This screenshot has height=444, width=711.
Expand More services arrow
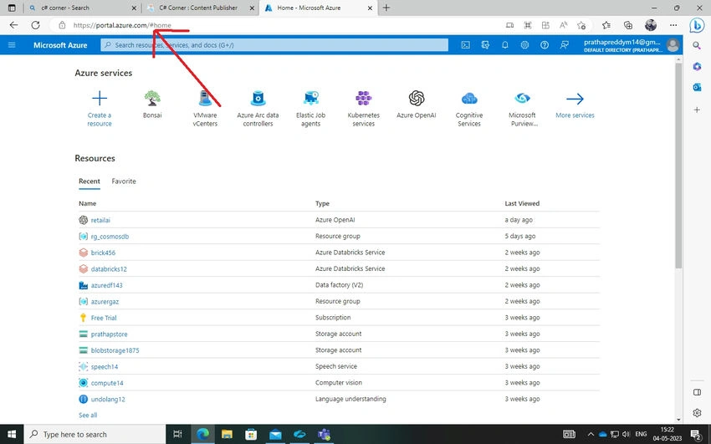pos(575,99)
